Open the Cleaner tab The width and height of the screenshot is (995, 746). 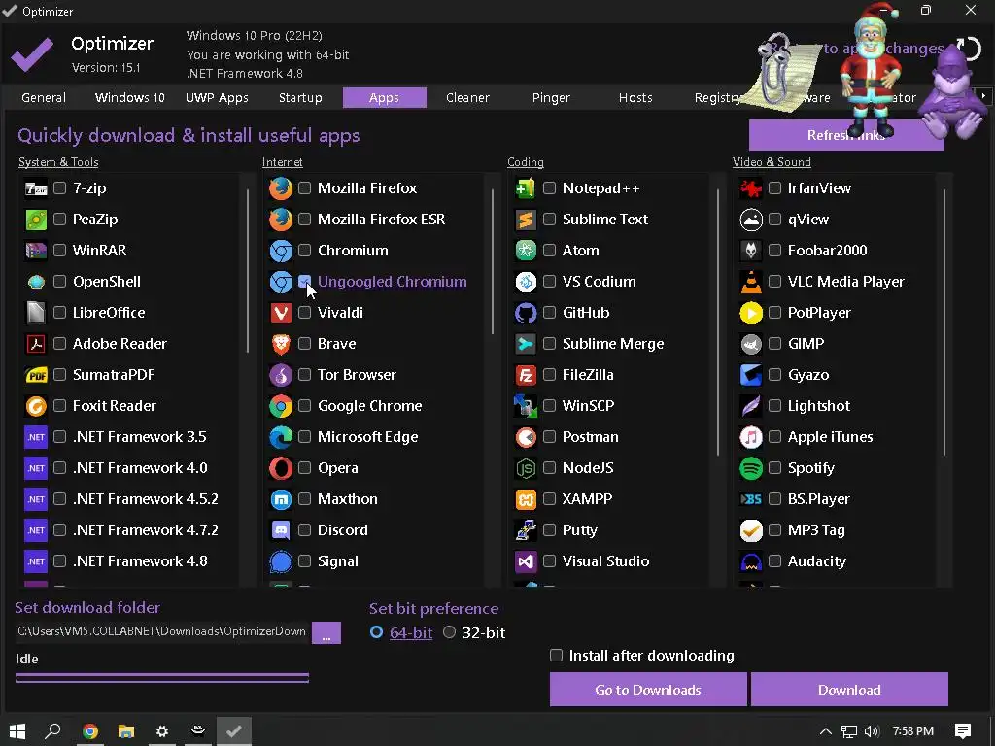(467, 98)
